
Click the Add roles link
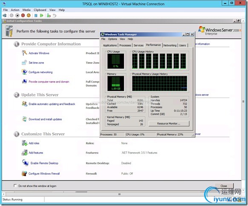pos(34,143)
